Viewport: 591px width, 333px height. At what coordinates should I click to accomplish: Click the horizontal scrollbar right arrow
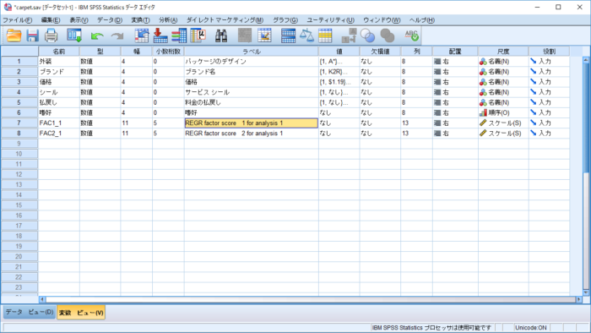click(579, 299)
